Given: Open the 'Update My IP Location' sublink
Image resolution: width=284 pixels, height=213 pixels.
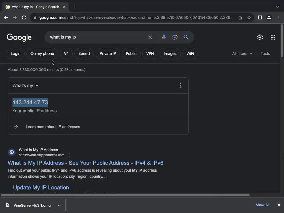Looking at the screenshot, I should pos(41,187).
